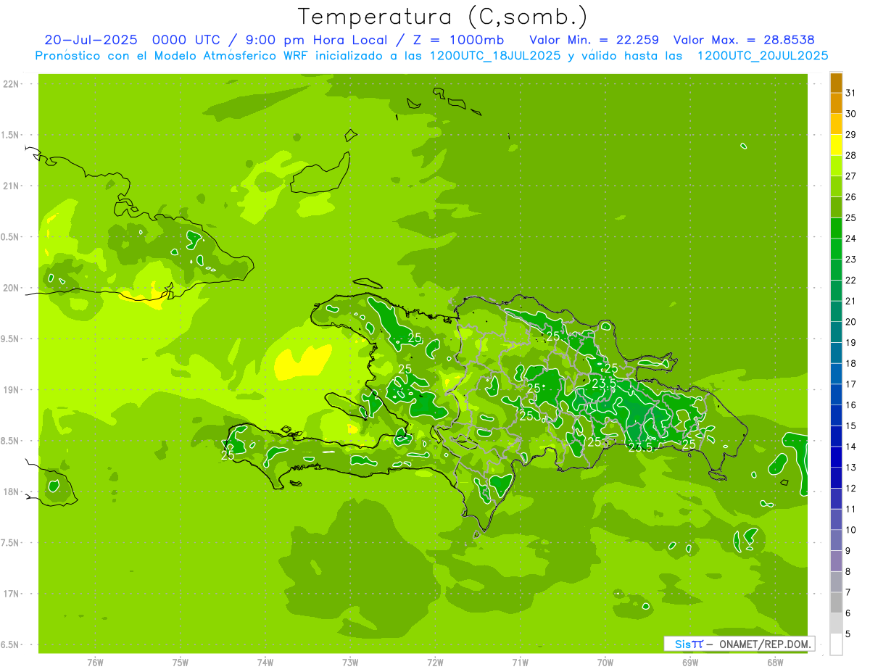
Task: Pick the amber swatch between colorbar 29 and 30
Action: [837, 124]
